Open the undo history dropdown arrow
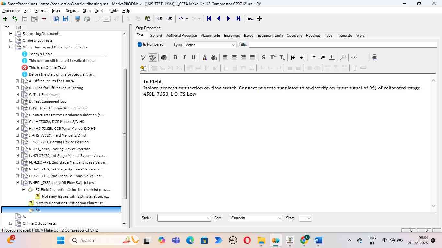 click(187, 19)
